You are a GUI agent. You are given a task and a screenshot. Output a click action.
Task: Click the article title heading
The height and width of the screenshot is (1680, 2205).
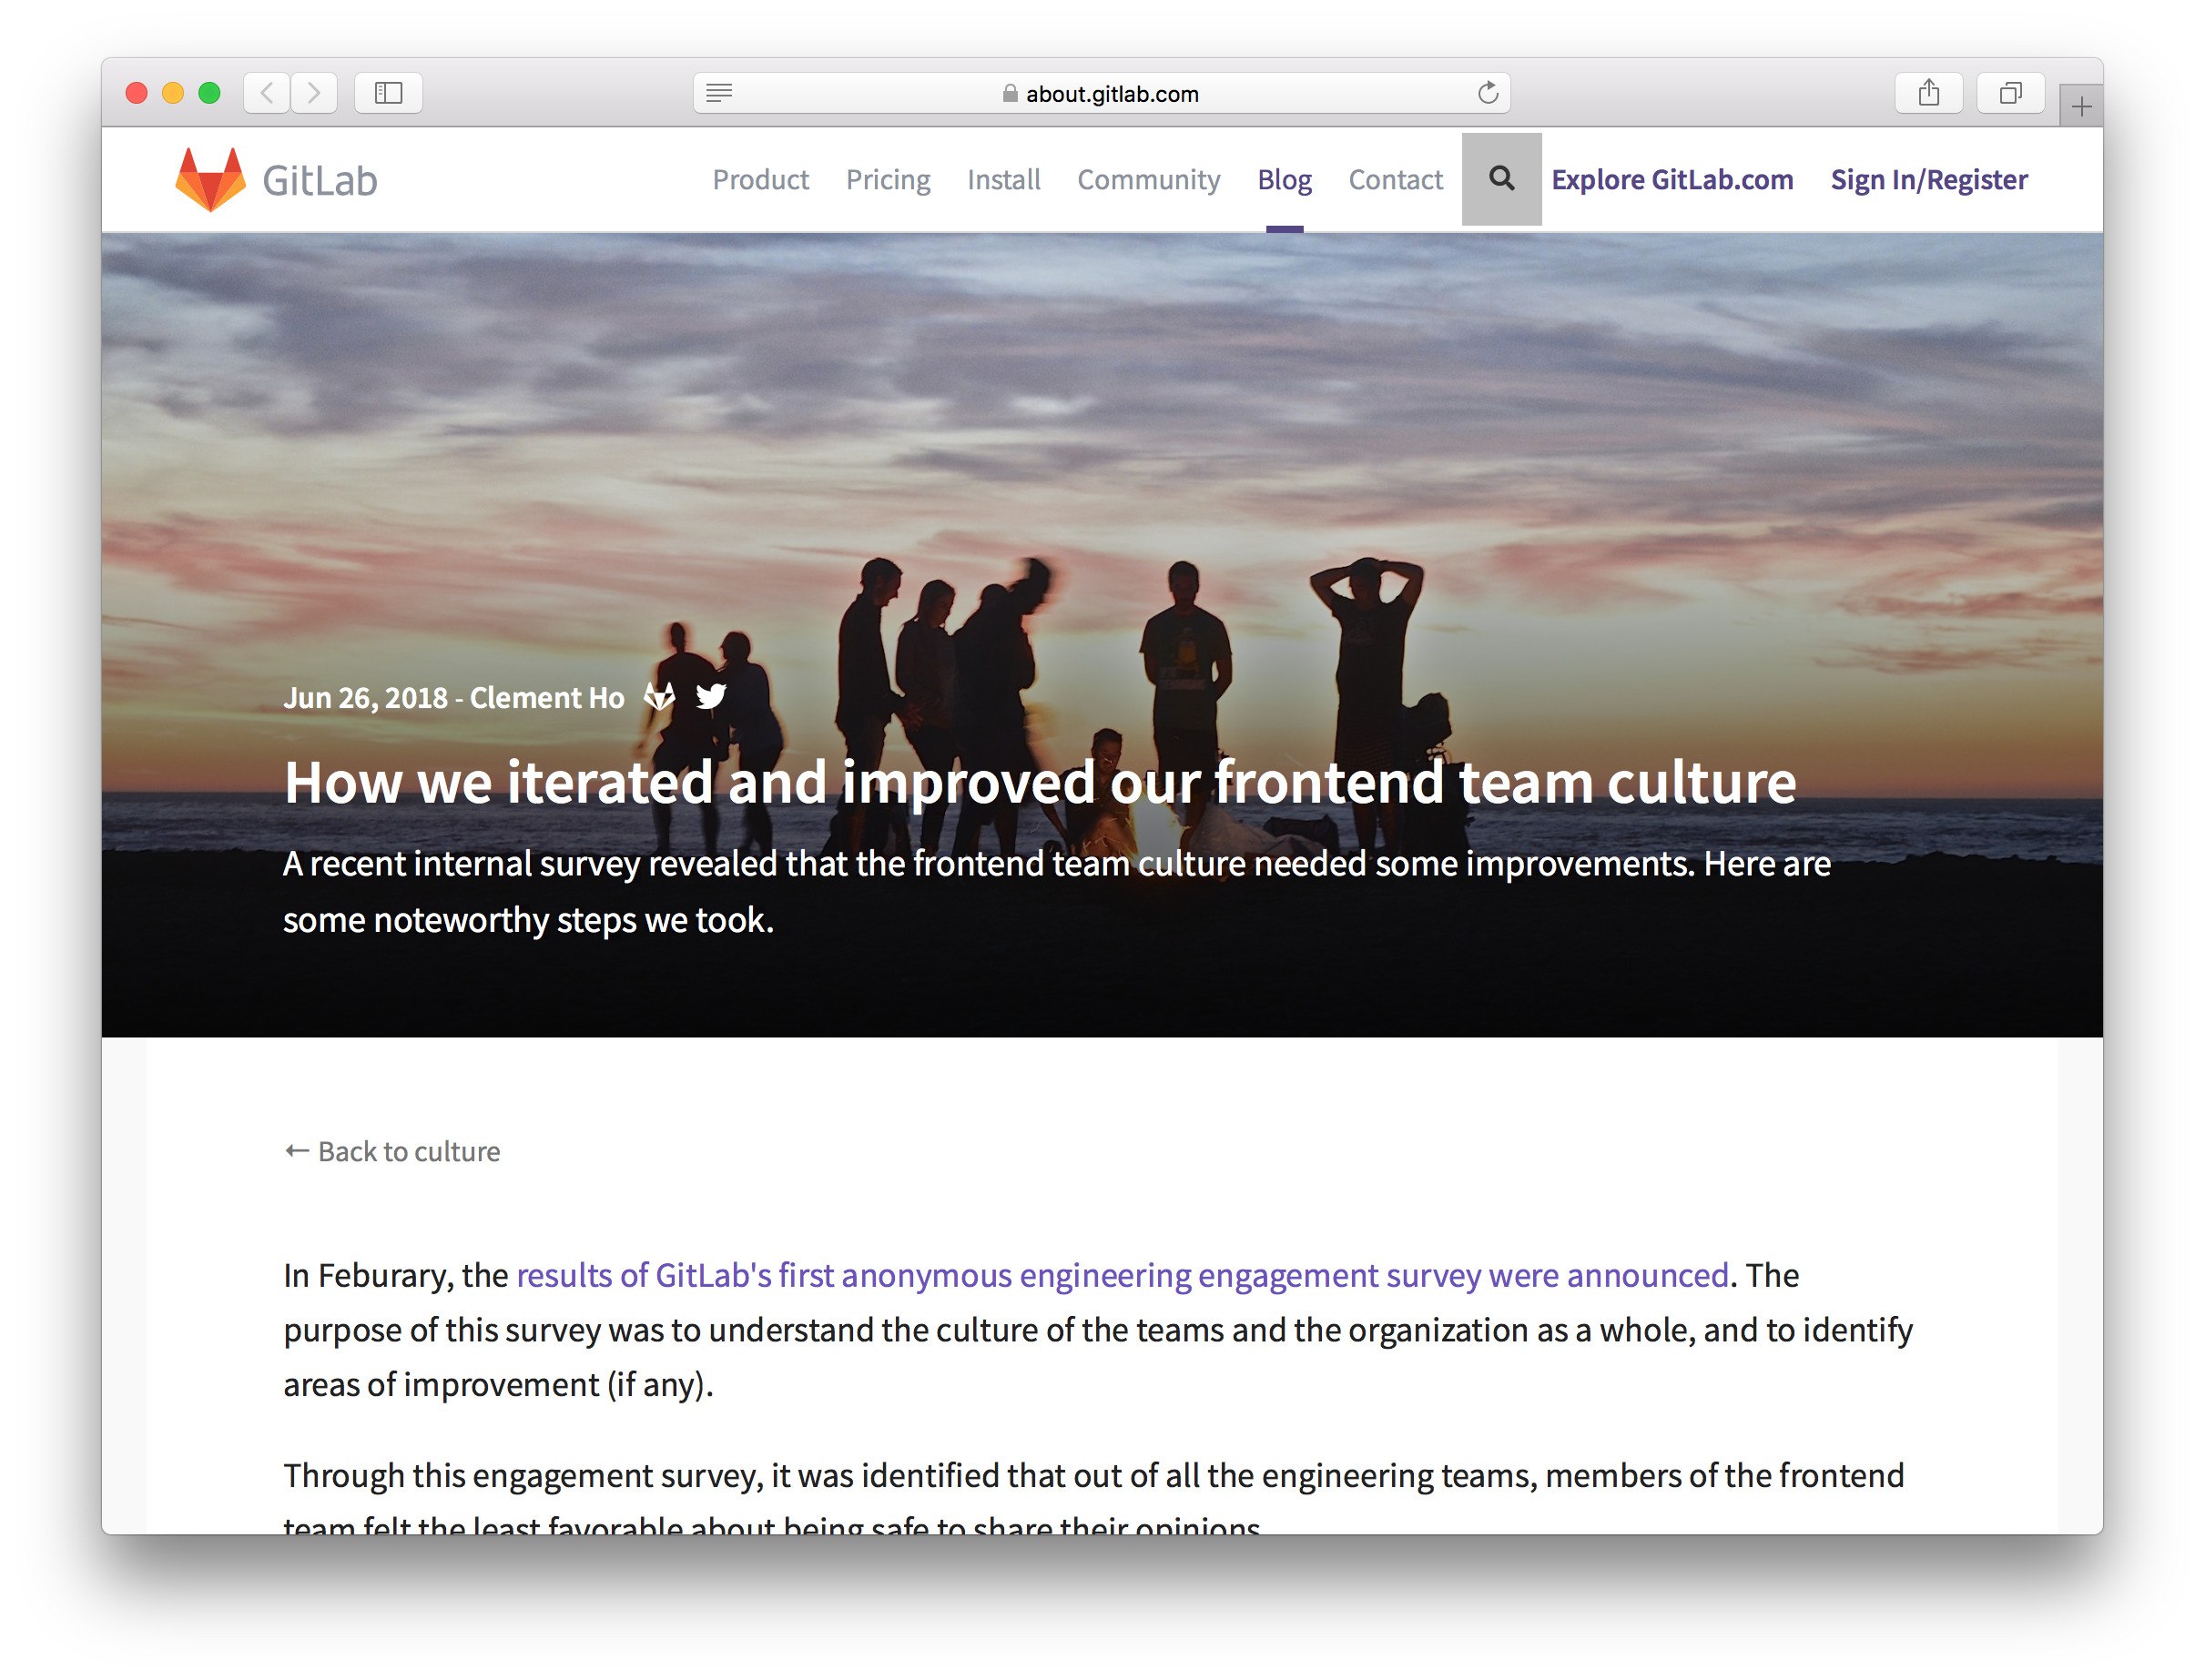pyautogui.click(x=1041, y=782)
